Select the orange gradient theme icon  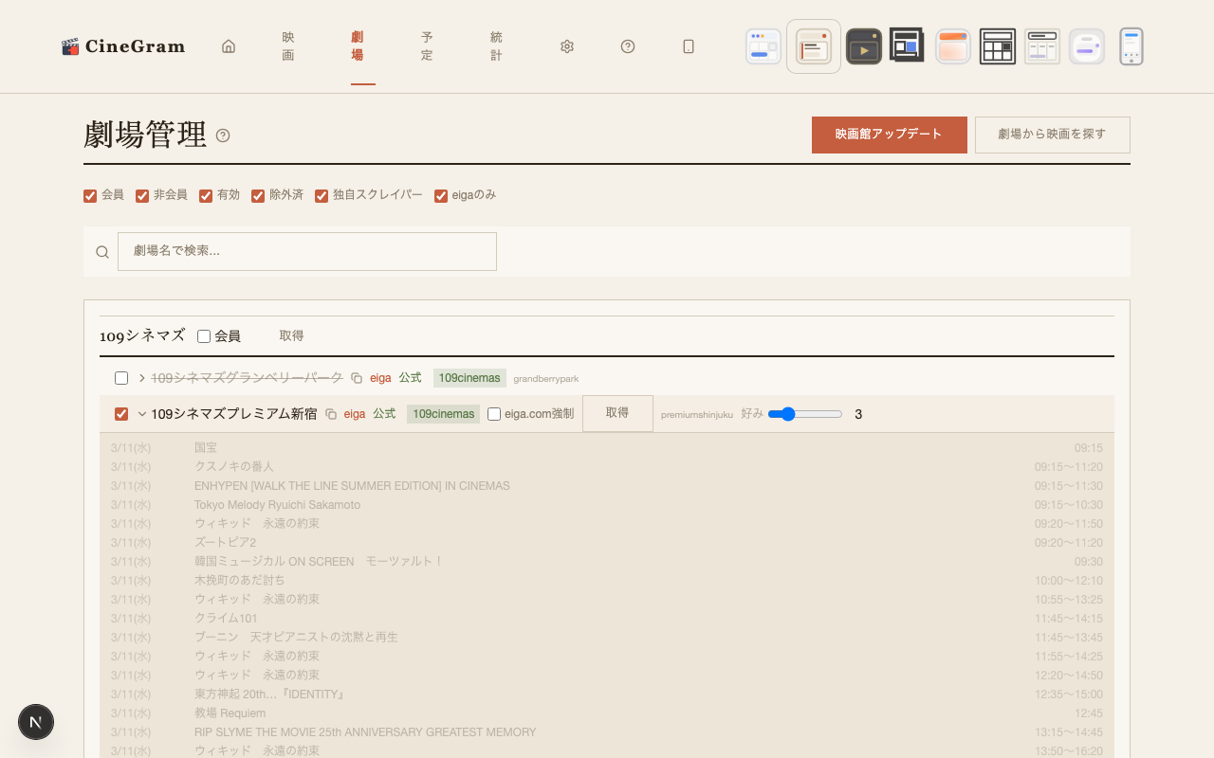coord(952,46)
